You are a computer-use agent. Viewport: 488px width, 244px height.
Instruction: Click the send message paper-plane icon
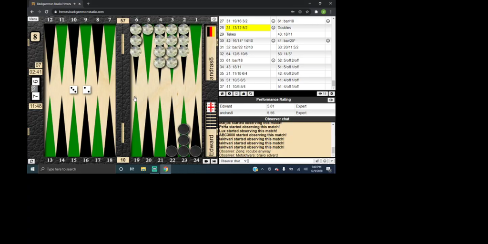(x=317, y=161)
